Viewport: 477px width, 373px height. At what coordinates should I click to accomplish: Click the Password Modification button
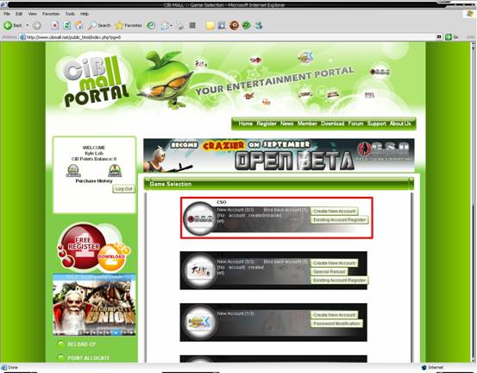[336, 324]
